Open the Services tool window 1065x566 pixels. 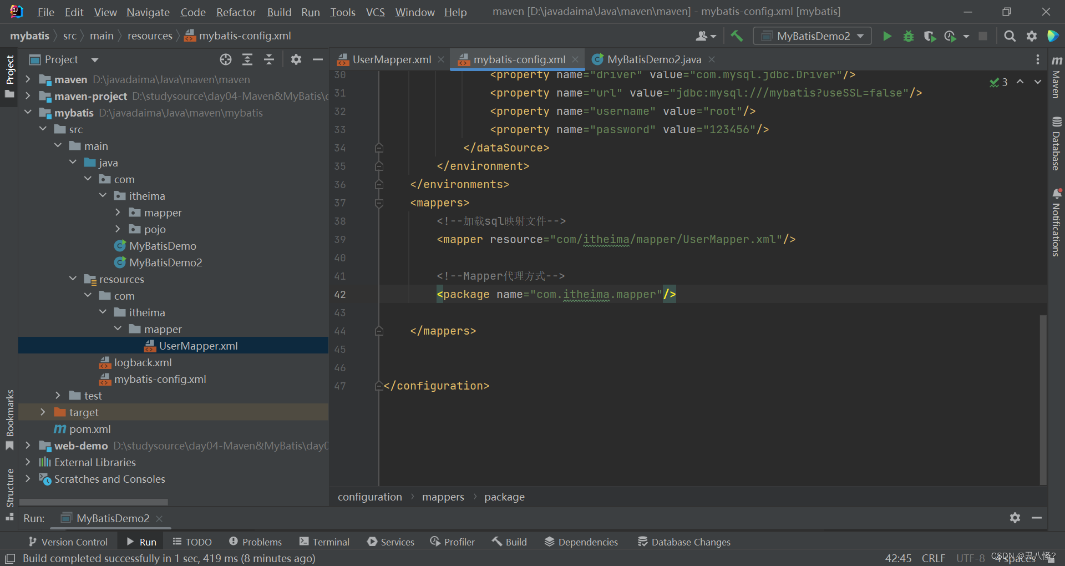click(390, 542)
